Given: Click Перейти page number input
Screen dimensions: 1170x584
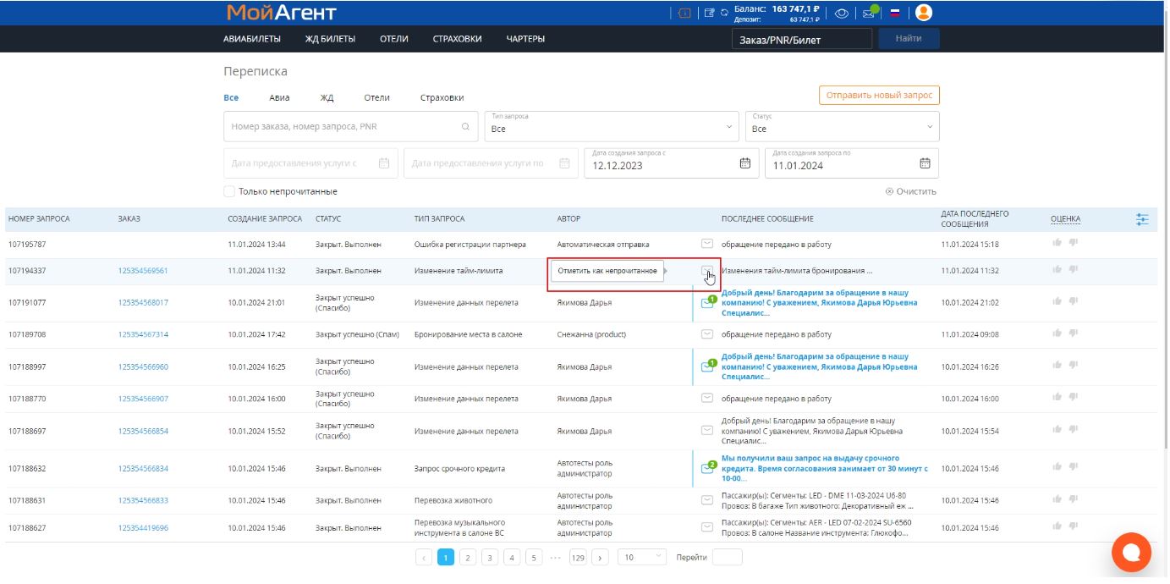Looking at the screenshot, I should click(x=727, y=557).
